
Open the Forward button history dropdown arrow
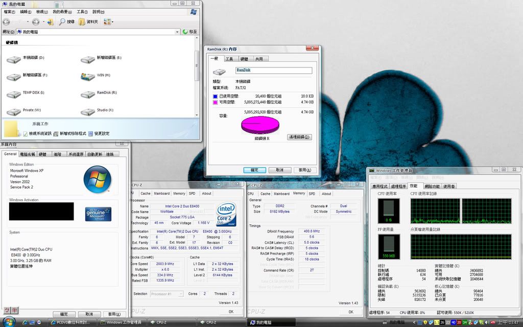[43, 22]
